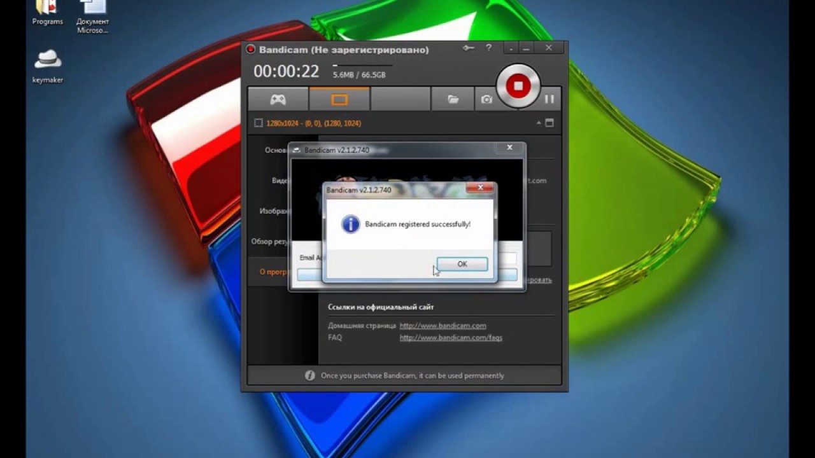815x458 pixels.
Task: Click the info icon in the bottom bar
Action: coord(310,375)
